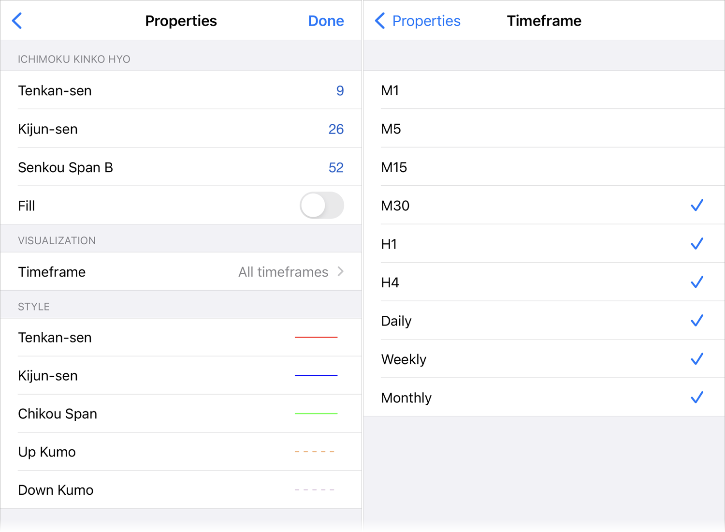Open the Timeframe visualization selector
Image resolution: width=725 pixels, height=532 pixels.
tap(181, 271)
